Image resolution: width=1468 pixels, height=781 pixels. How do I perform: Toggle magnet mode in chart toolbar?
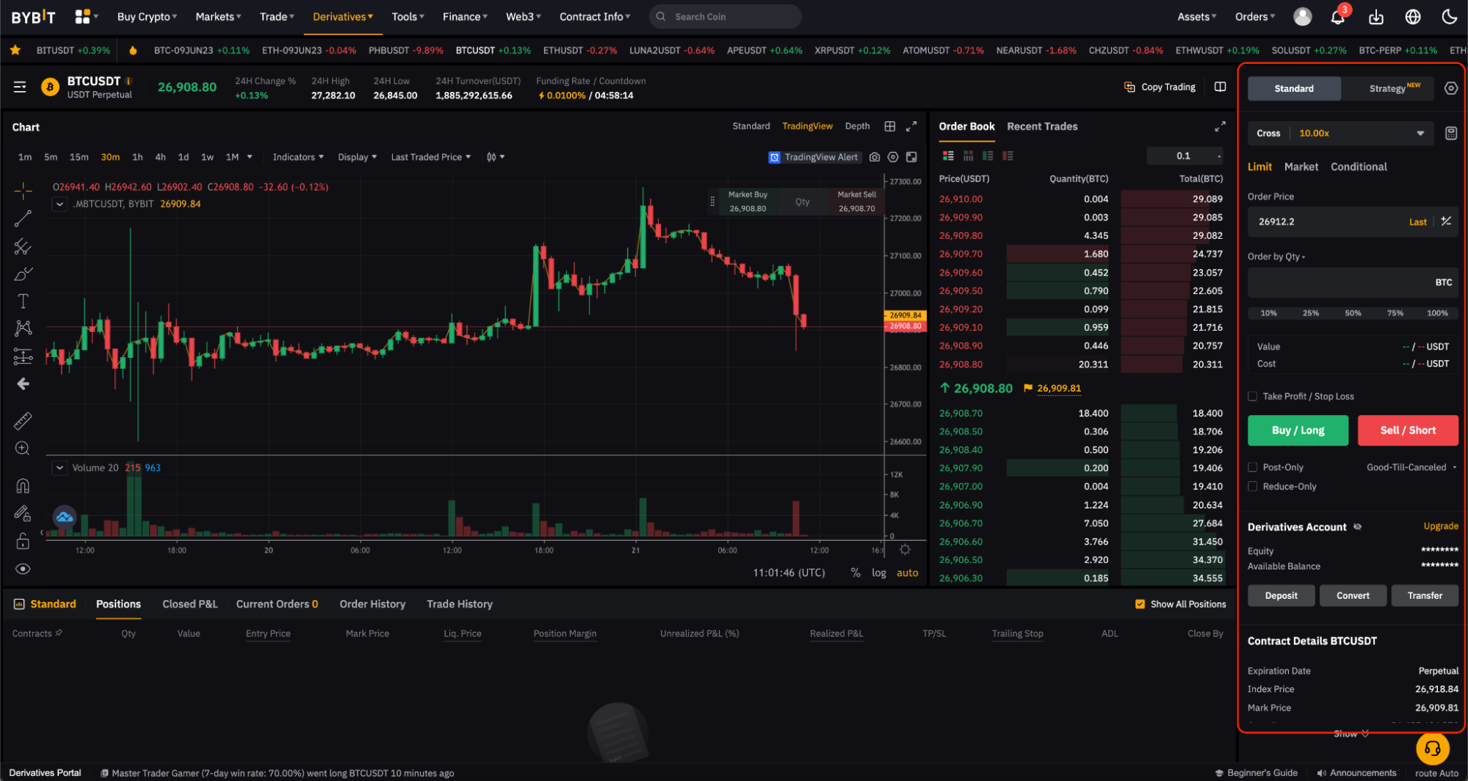(x=23, y=486)
